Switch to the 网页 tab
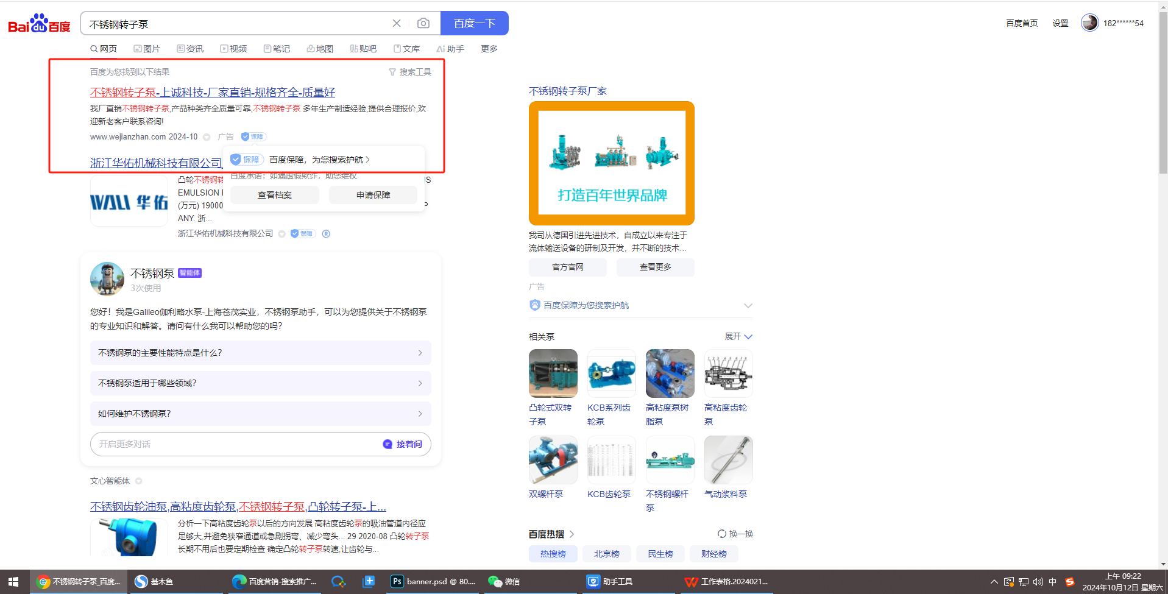The image size is (1168, 594). (x=104, y=49)
